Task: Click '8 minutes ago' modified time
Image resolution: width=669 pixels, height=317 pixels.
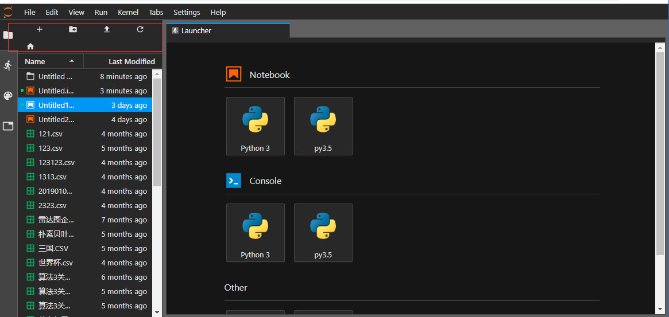Action: tap(123, 77)
